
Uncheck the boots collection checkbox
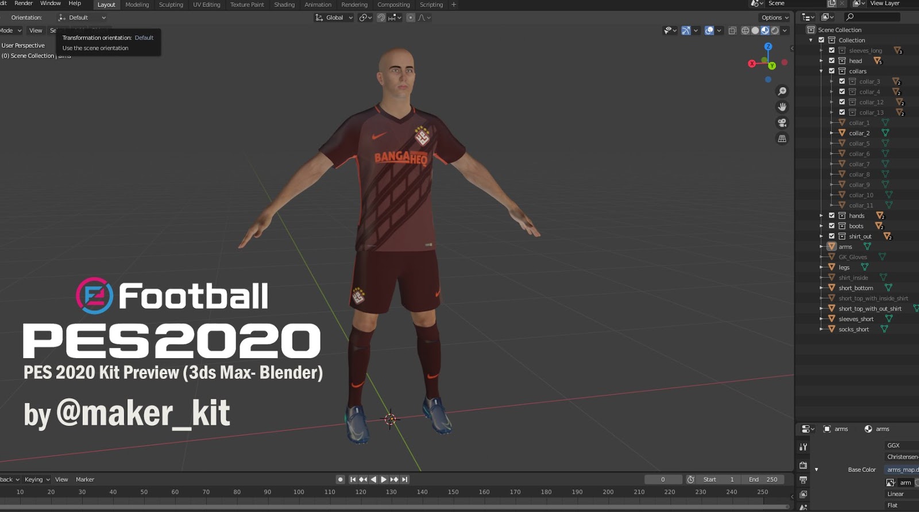[831, 226]
